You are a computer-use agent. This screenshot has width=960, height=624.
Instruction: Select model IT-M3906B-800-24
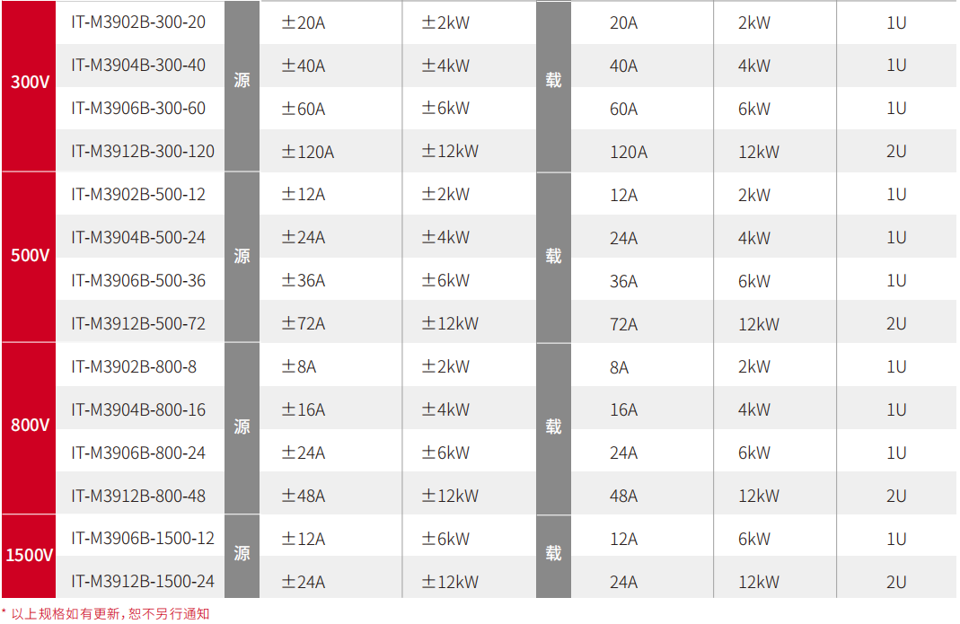138,453
